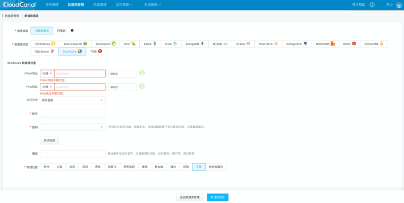Go to 数据源管理 tab

(x=75, y=5)
